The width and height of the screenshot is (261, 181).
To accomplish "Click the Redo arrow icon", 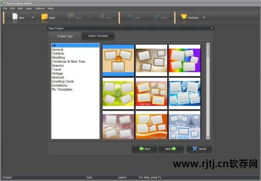I will [x=156, y=17].
